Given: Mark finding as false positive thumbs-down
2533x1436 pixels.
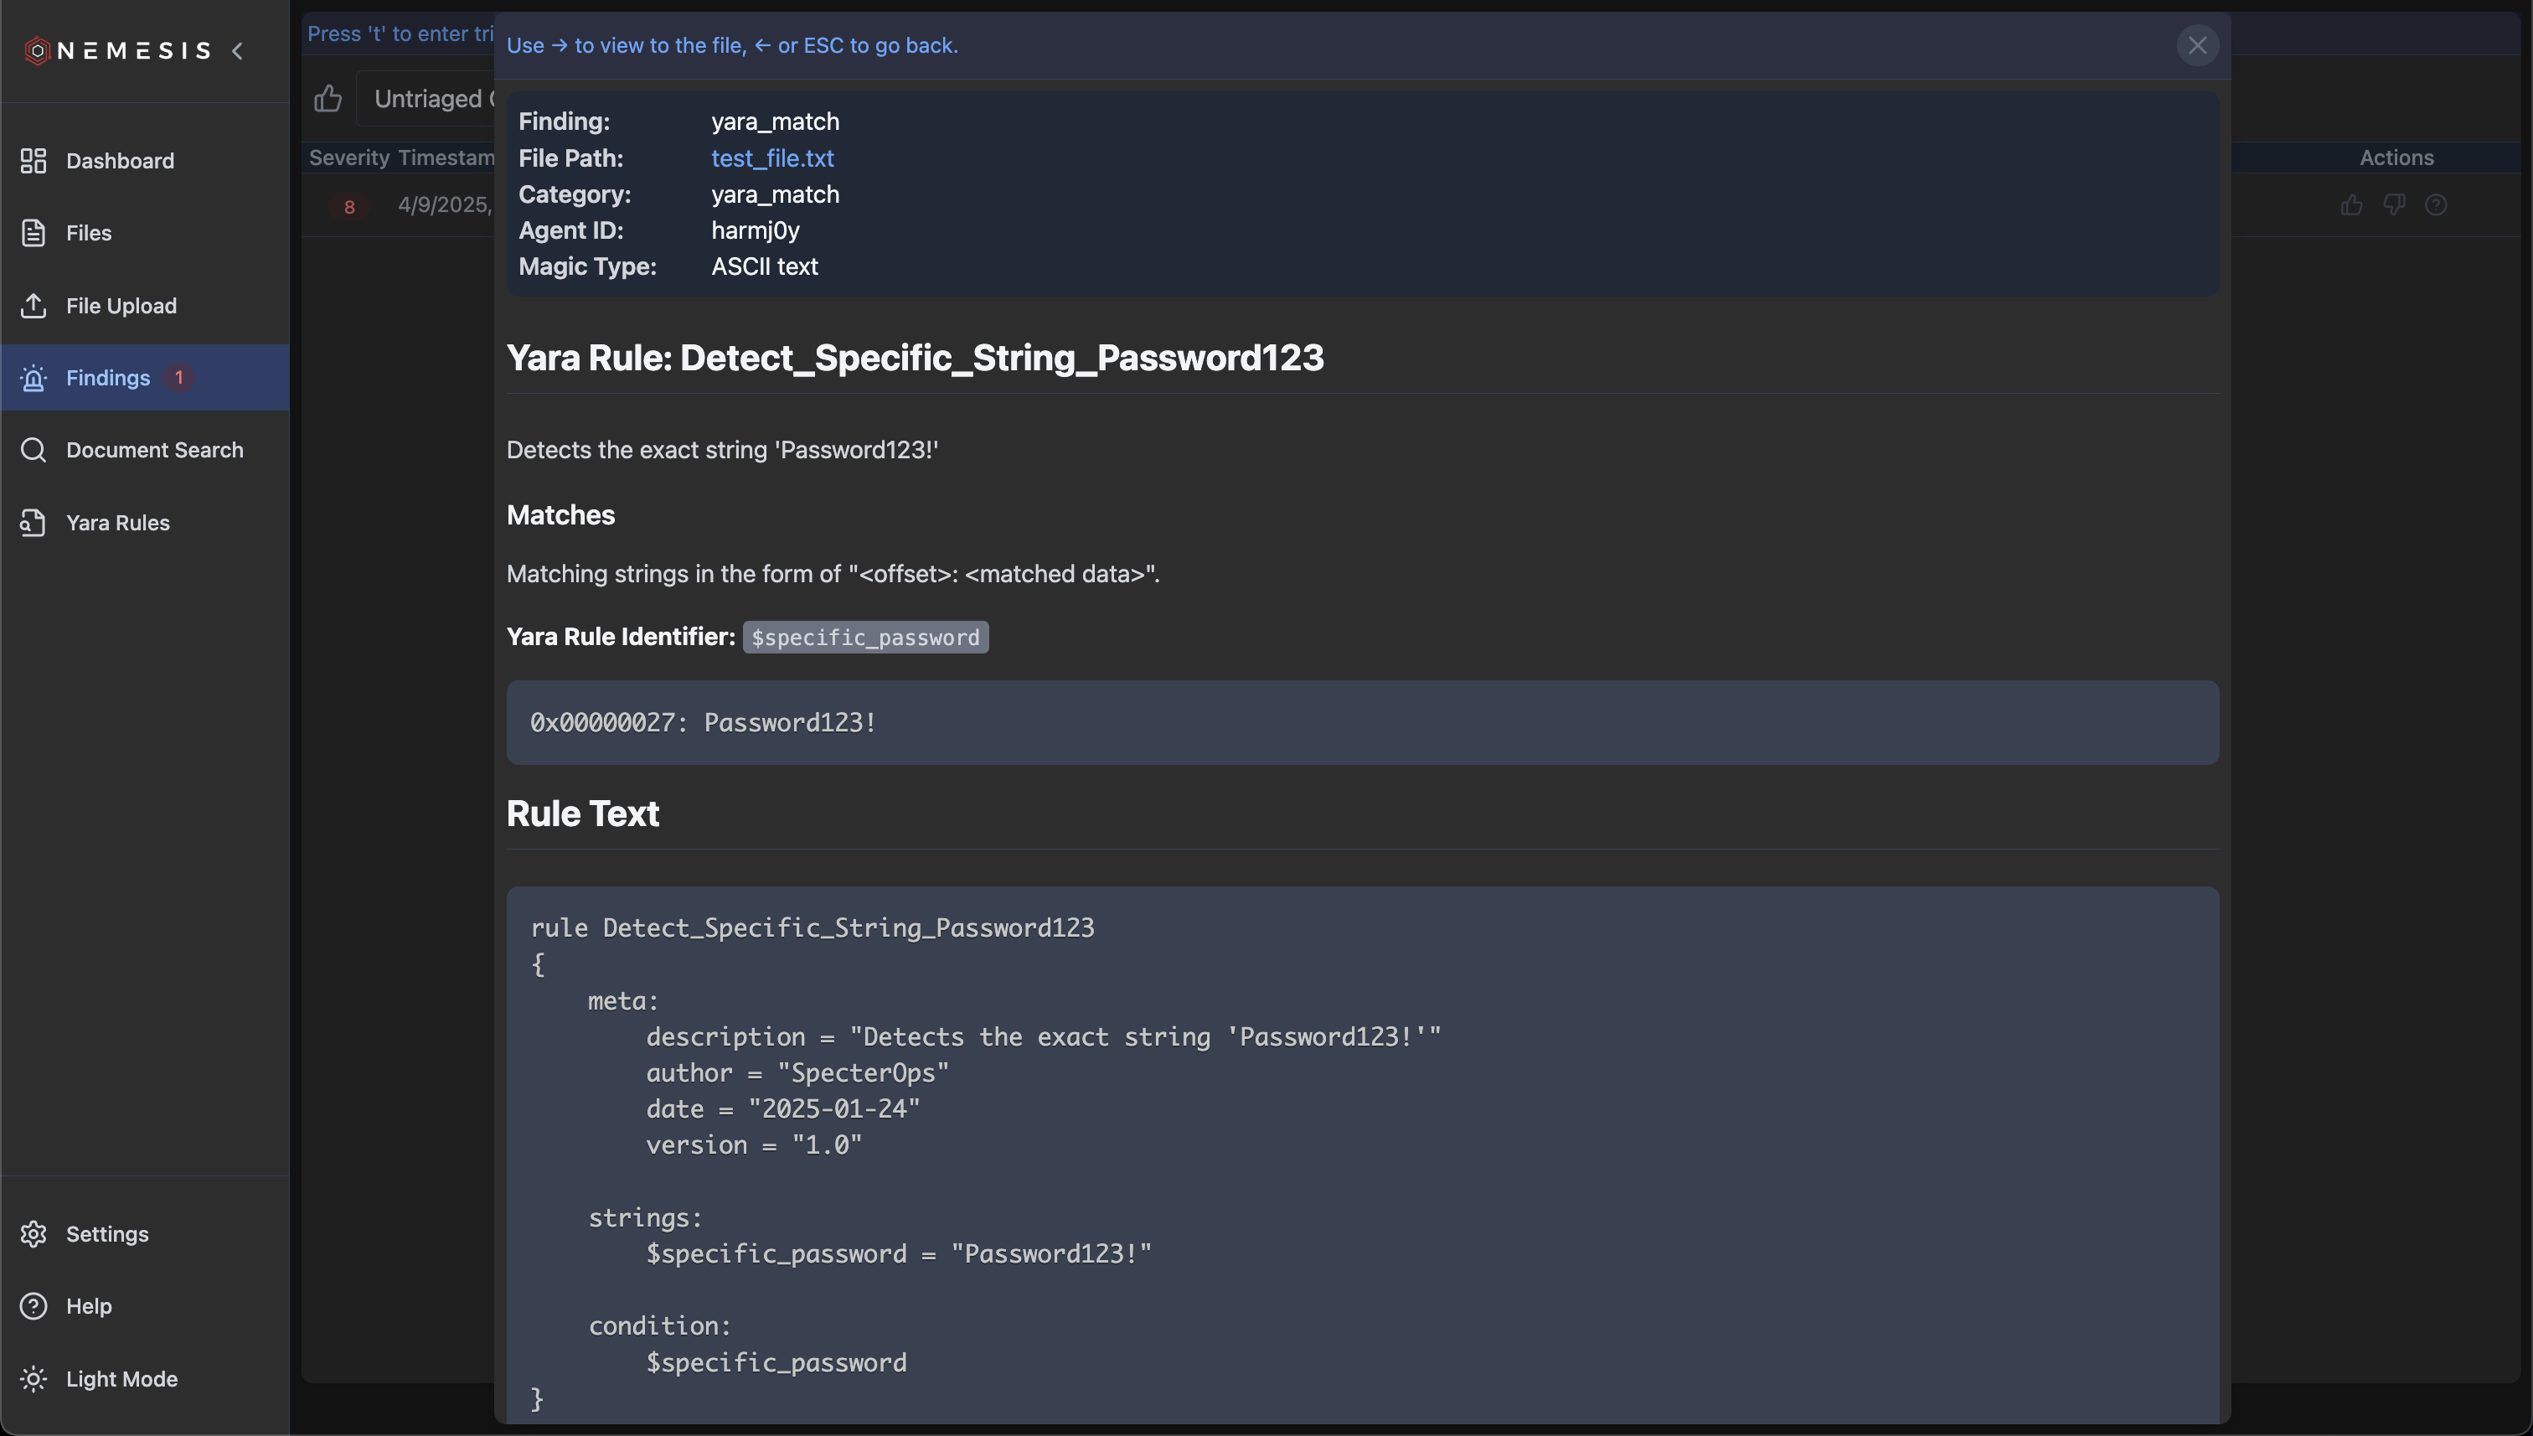Looking at the screenshot, I should [x=2394, y=205].
